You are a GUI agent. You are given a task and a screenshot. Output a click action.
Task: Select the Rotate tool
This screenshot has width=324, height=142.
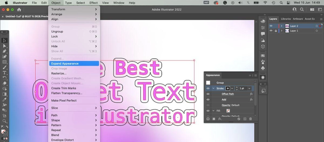click(4, 78)
